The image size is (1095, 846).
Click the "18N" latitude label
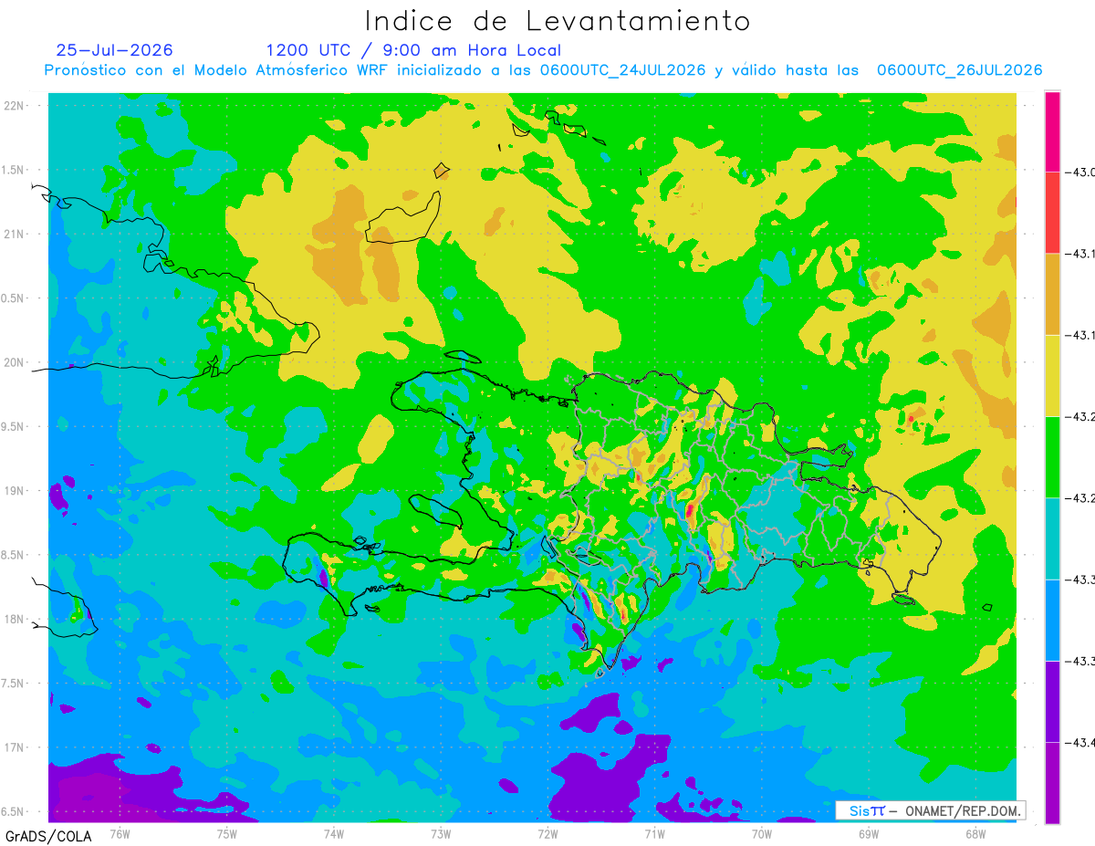click(x=14, y=619)
